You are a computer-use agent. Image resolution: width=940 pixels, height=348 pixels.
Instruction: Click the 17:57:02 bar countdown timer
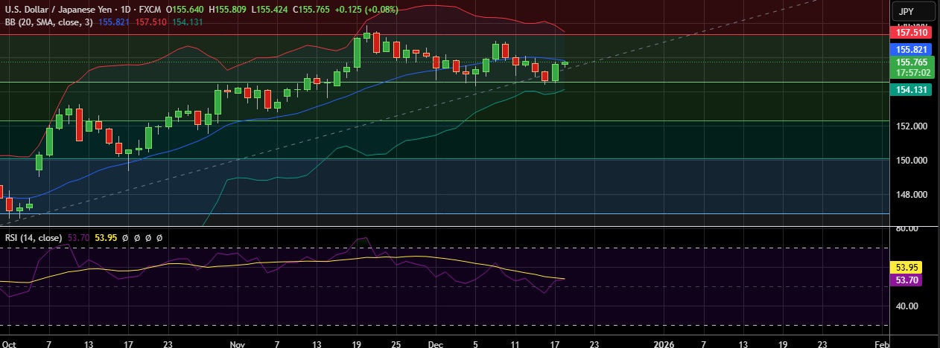point(912,73)
